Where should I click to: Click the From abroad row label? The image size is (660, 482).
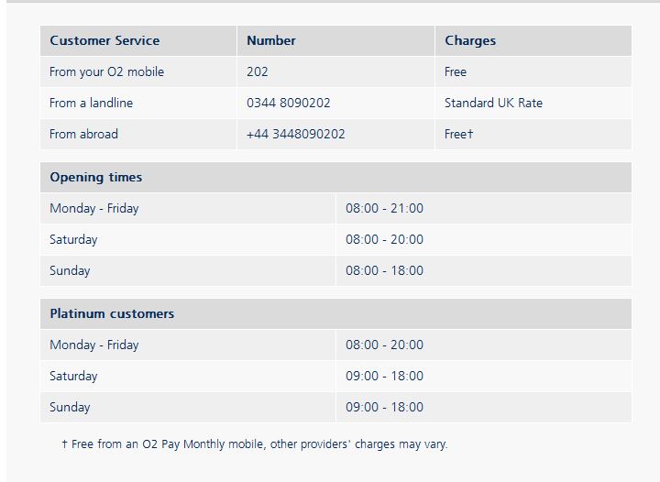pos(83,134)
